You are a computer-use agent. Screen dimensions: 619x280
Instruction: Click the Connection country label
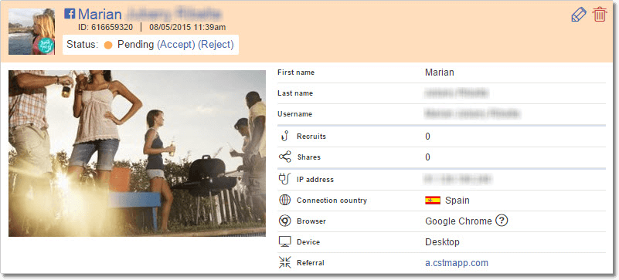[x=332, y=200]
